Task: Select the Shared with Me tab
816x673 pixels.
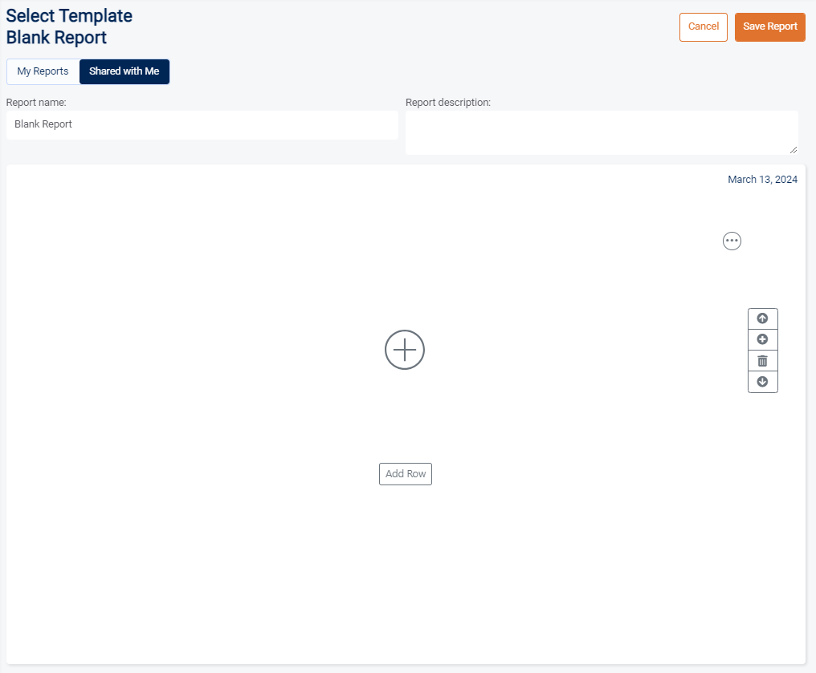Action: [124, 71]
